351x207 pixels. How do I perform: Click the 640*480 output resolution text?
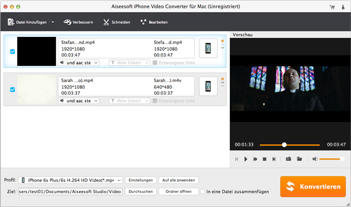pyautogui.click(x=163, y=87)
